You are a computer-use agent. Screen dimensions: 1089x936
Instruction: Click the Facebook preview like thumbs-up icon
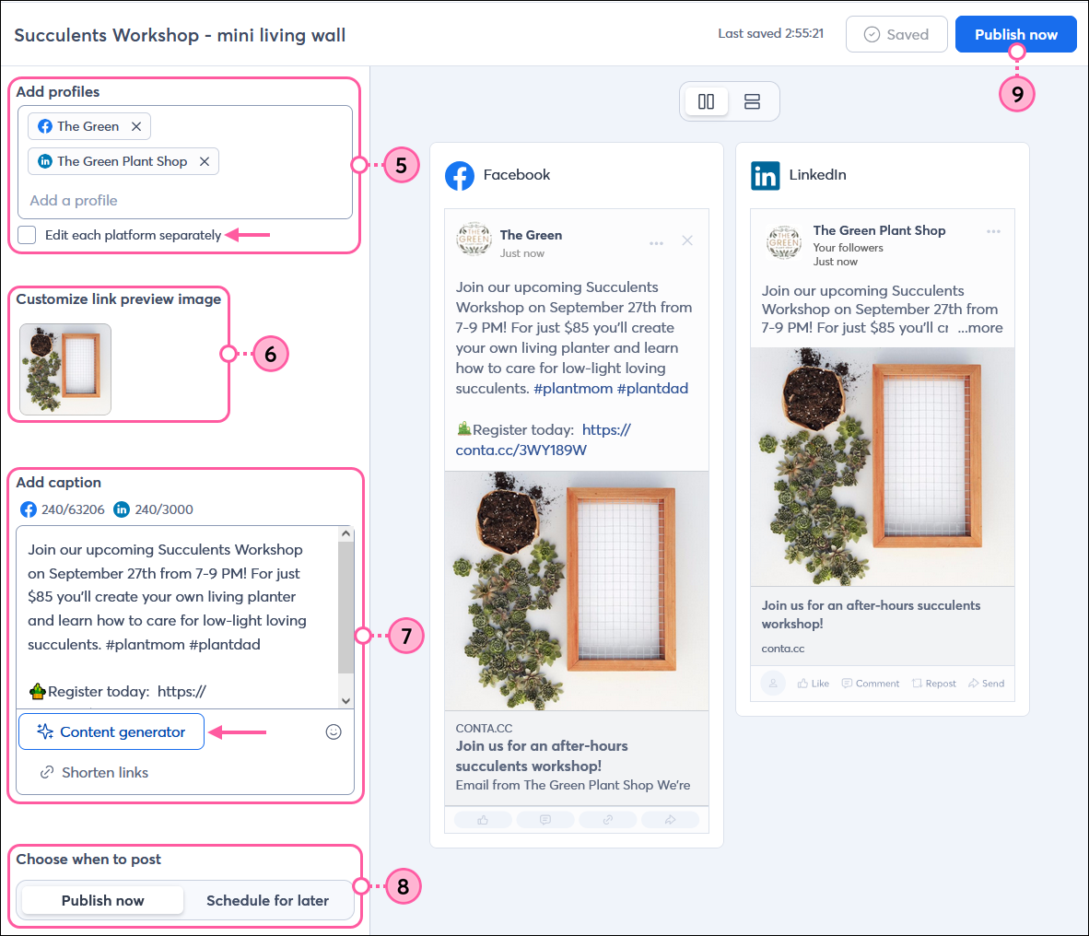tap(483, 820)
